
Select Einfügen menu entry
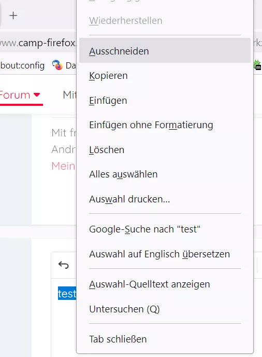pyautogui.click(x=165, y=101)
